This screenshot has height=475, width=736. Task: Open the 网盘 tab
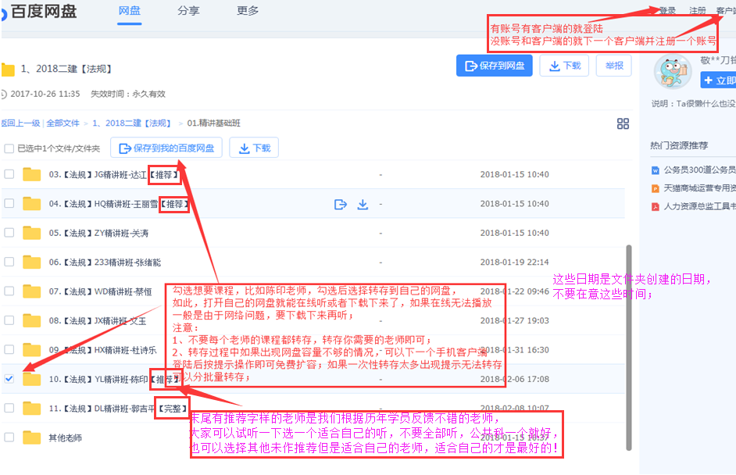pyautogui.click(x=129, y=11)
